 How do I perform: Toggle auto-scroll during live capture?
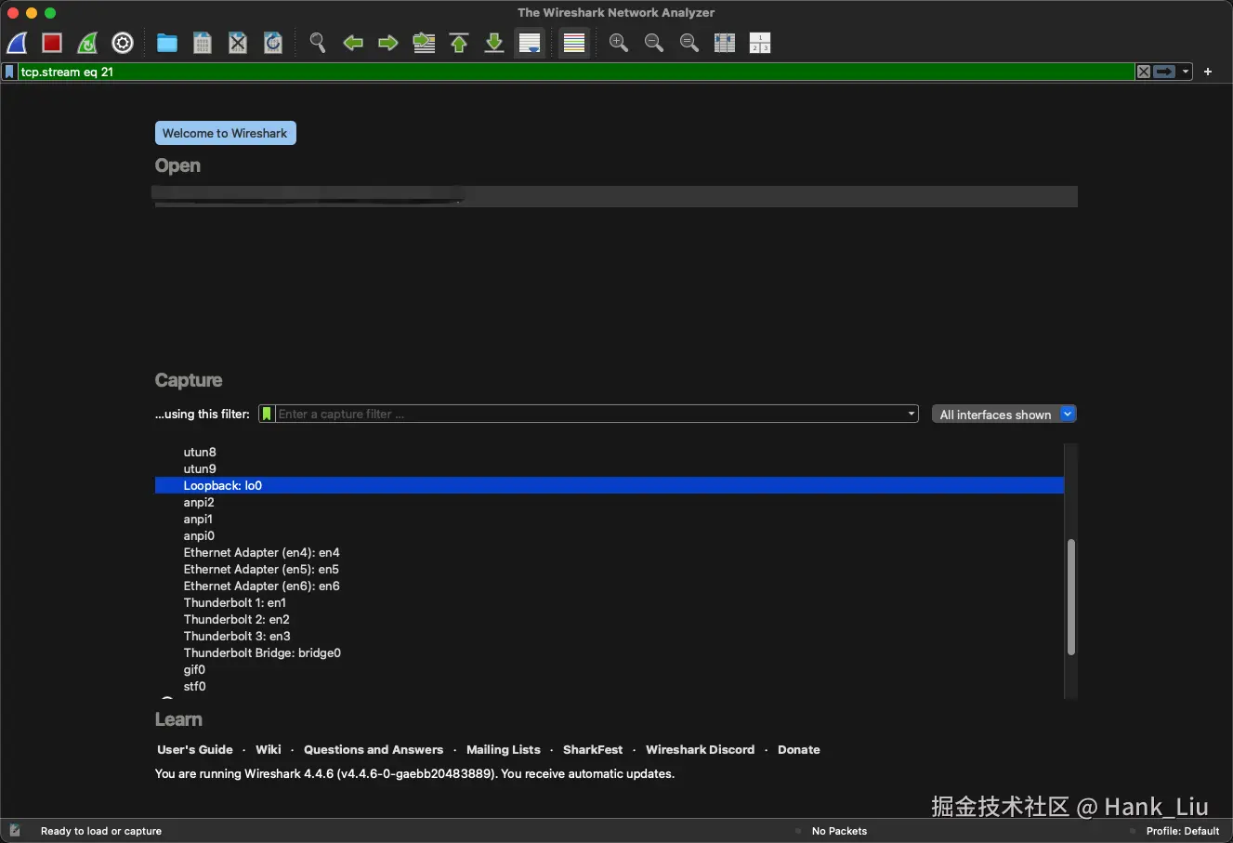pos(530,43)
